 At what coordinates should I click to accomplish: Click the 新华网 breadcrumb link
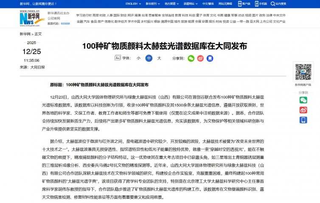click(x=25, y=34)
